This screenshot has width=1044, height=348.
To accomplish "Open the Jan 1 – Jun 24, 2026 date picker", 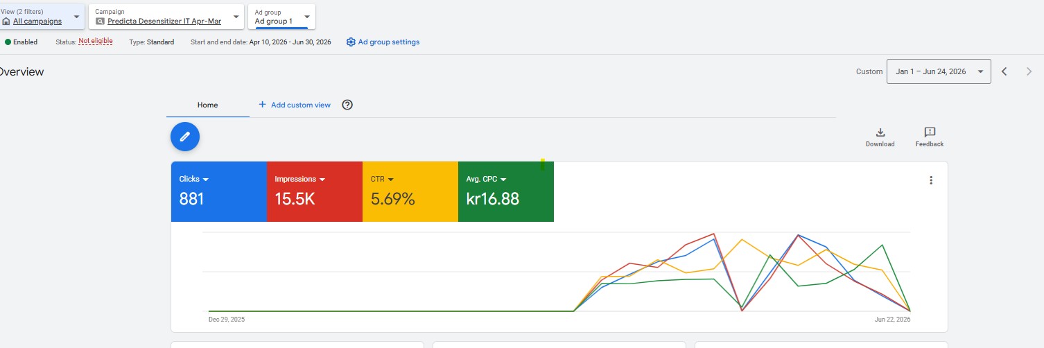I will 939,71.
